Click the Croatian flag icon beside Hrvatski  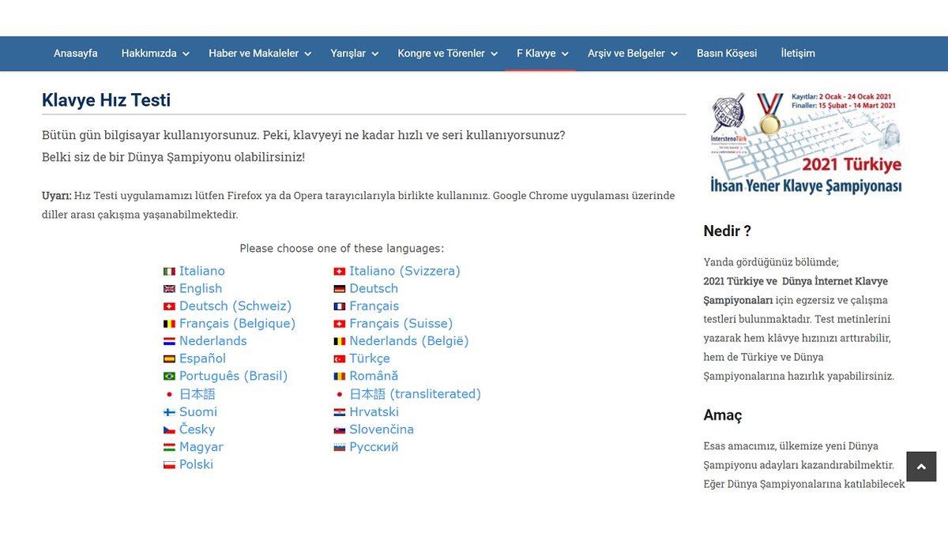[340, 411]
